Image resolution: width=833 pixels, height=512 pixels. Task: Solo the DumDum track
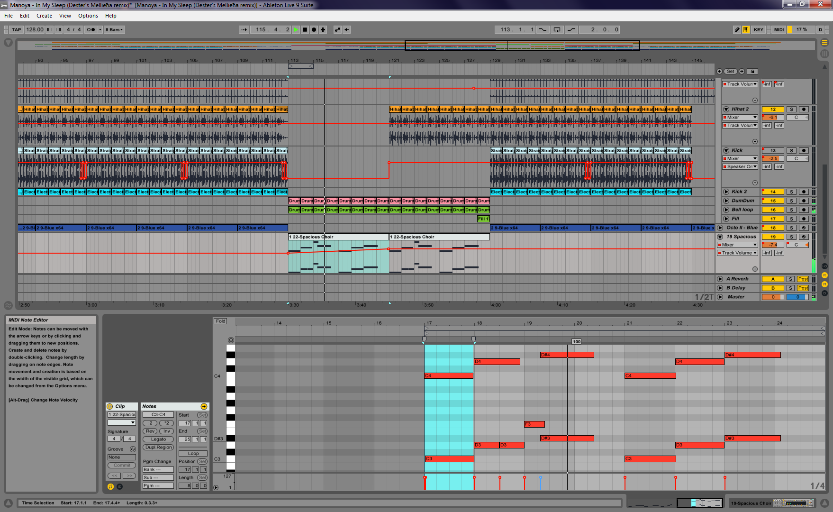point(791,201)
